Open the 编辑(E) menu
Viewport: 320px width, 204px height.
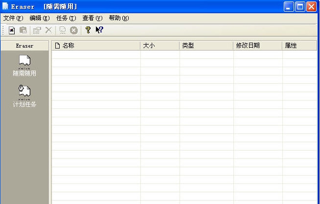tap(39, 18)
